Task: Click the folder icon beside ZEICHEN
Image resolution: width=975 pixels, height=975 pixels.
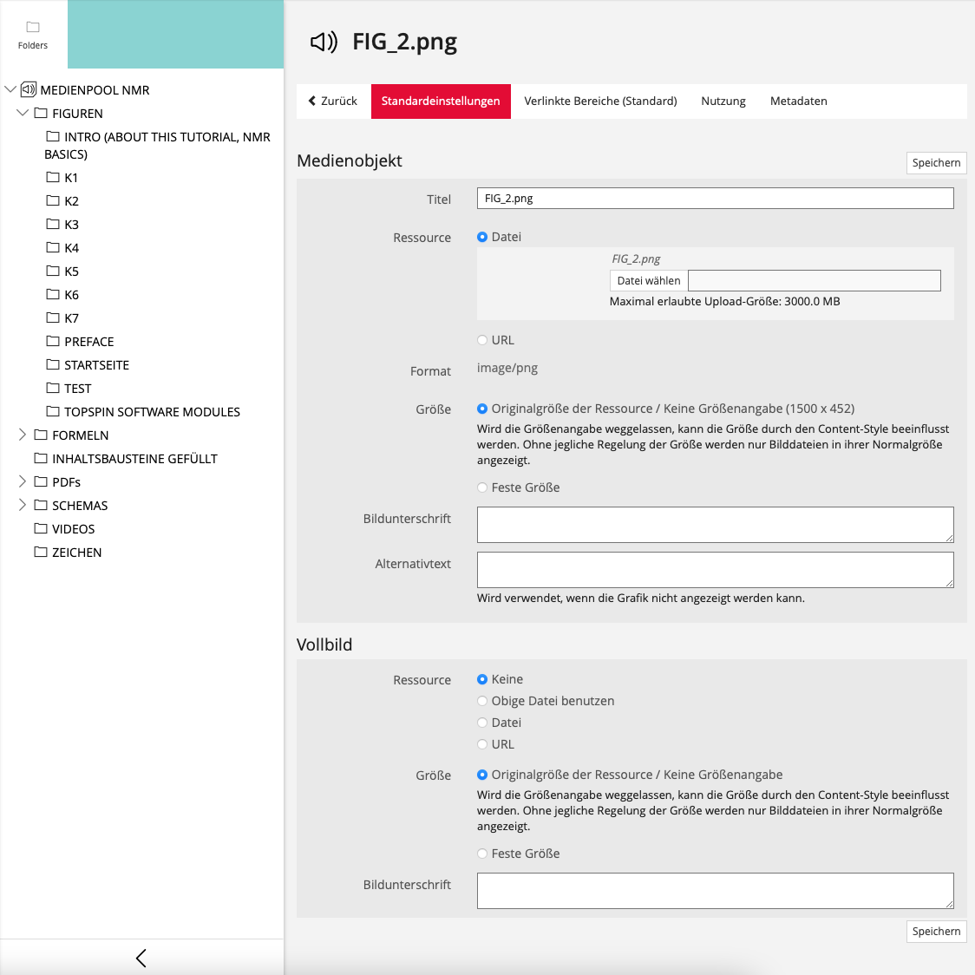Action: (41, 552)
